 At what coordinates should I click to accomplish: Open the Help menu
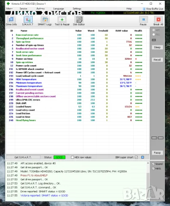point(129,9)
